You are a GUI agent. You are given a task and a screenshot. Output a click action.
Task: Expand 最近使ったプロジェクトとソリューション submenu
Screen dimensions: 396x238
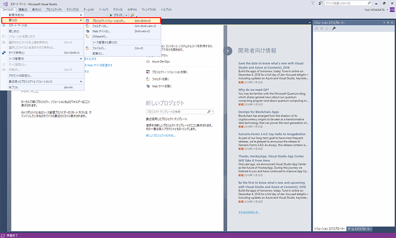coord(81,81)
